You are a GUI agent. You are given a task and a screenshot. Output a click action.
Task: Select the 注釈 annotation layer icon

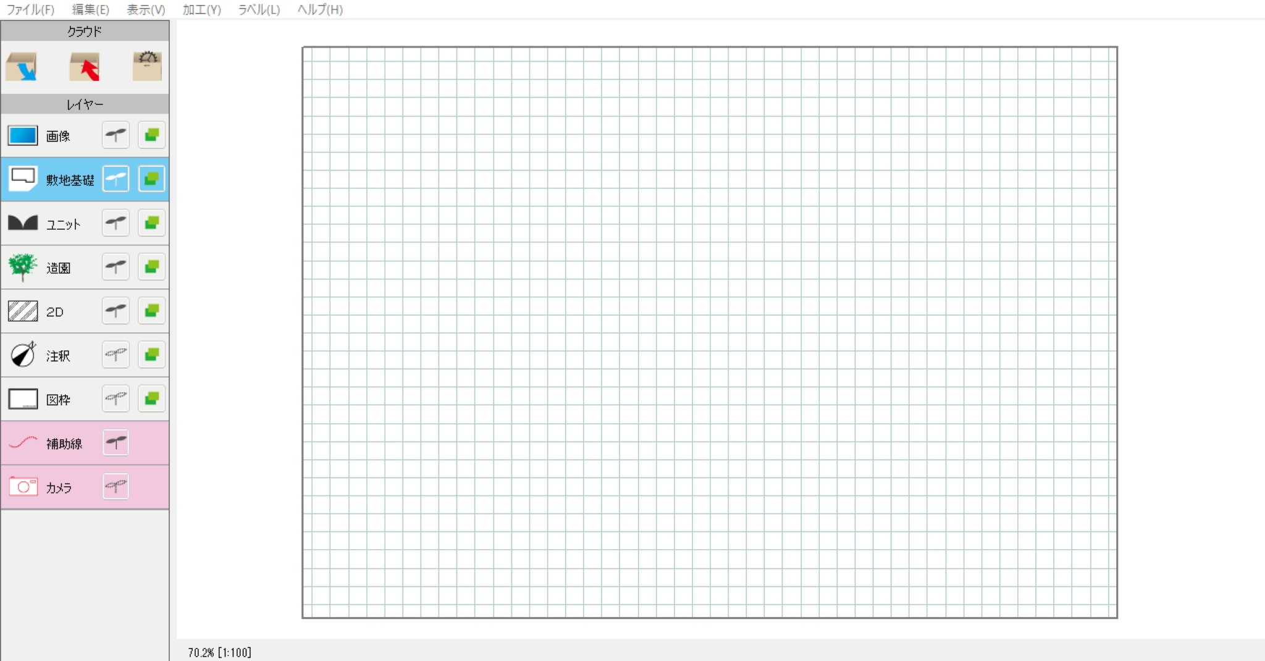[x=23, y=355]
